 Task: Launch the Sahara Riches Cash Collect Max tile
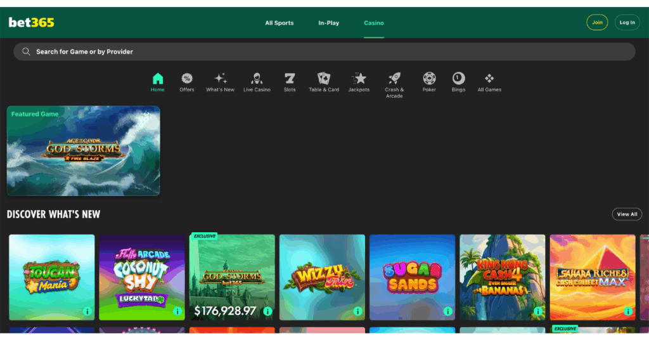click(593, 277)
